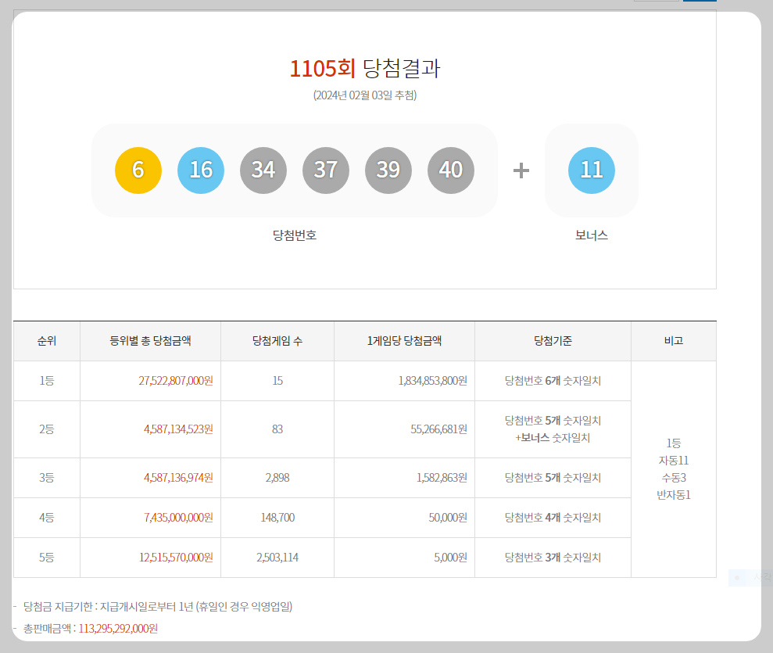Screen dimensions: 773x653
Task: Click the per-game prize 1,582,863원
Action: (442, 477)
